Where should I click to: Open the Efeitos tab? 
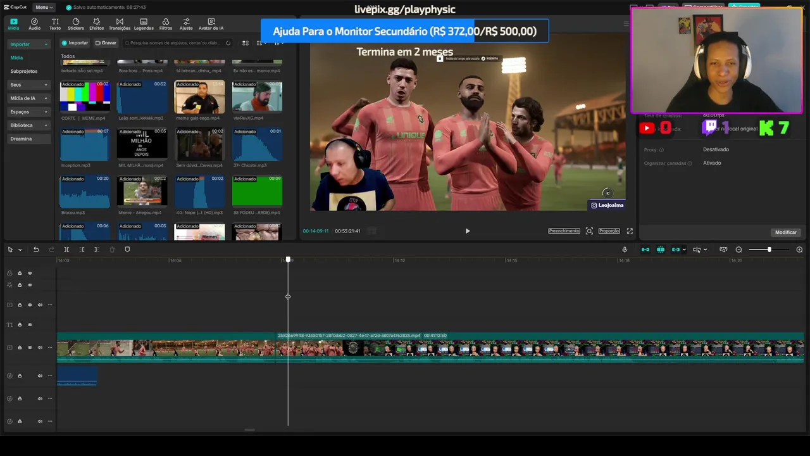[96, 24]
